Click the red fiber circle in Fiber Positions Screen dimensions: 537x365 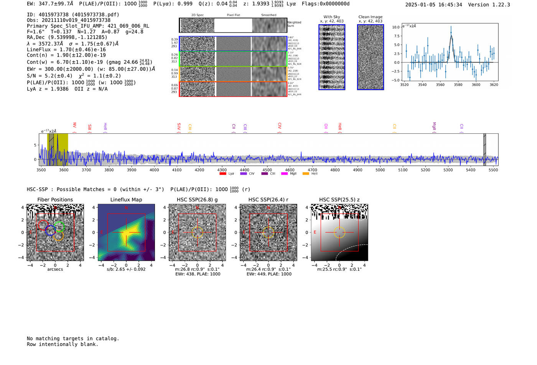click(43, 225)
